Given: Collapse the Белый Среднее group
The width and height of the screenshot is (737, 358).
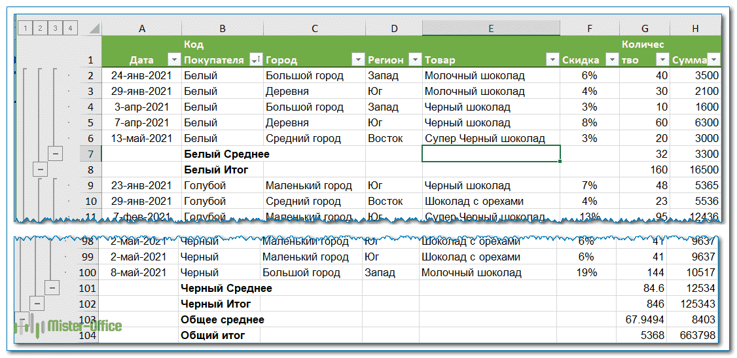Looking at the screenshot, I should [56, 154].
